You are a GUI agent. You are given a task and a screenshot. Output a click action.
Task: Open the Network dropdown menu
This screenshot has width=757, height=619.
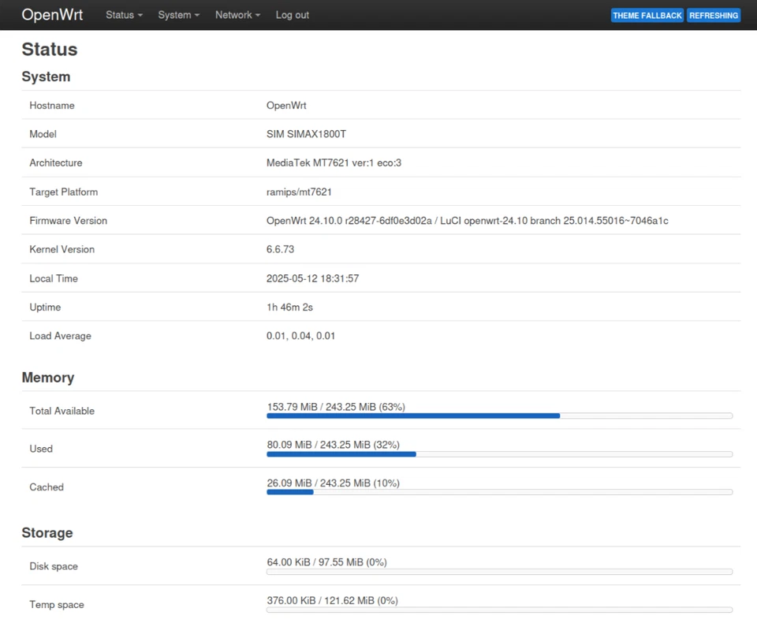tap(237, 14)
